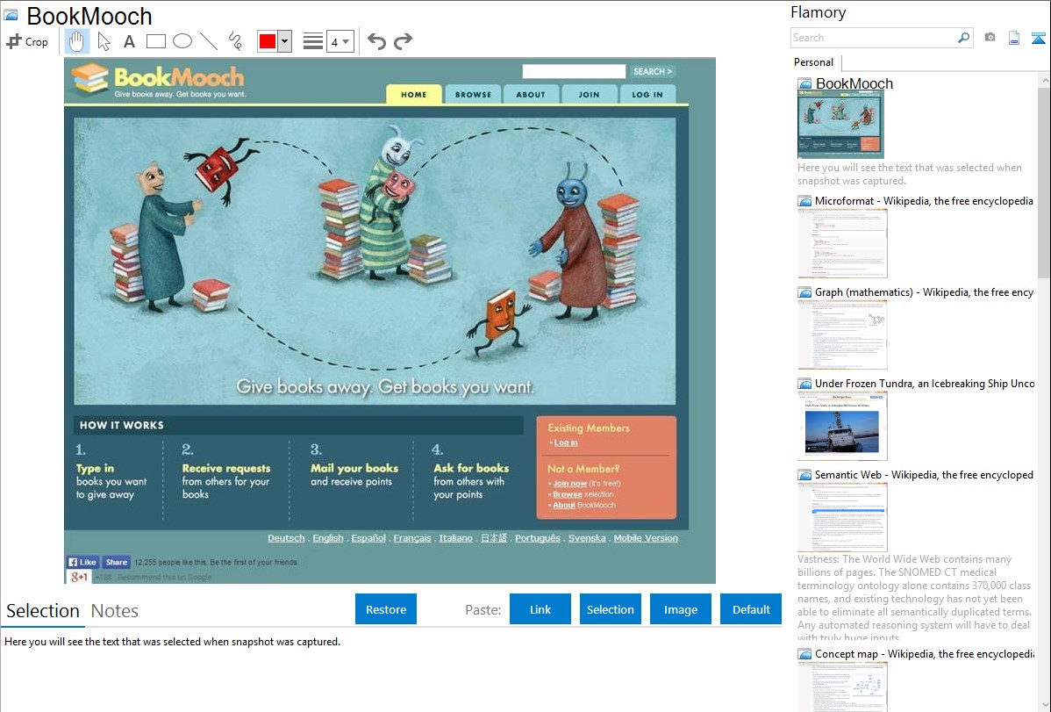Open the Under Frozen Tundra snapshot thumbnail
Viewport: 1051px width, 712px height.
click(842, 426)
